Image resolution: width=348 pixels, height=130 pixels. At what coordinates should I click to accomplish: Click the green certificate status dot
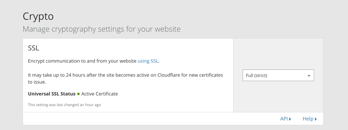(x=78, y=94)
